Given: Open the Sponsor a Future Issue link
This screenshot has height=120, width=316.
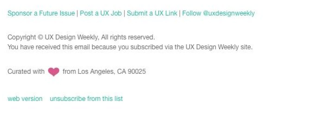Looking at the screenshot, I should pos(41,13).
